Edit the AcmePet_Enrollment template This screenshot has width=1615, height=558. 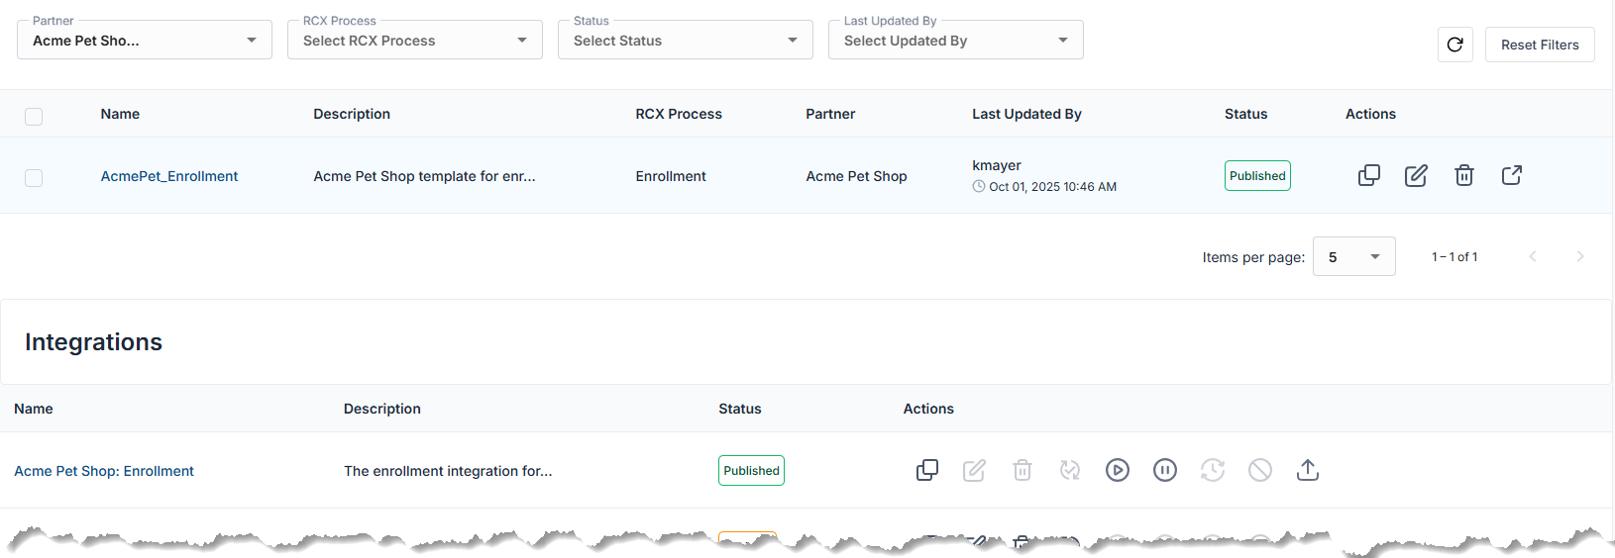click(1416, 176)
